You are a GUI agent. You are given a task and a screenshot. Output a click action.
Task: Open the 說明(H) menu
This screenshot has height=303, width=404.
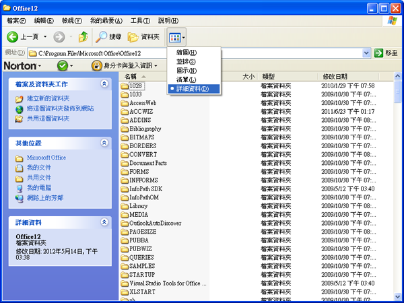pyautogui.click(x=168, y=21)
